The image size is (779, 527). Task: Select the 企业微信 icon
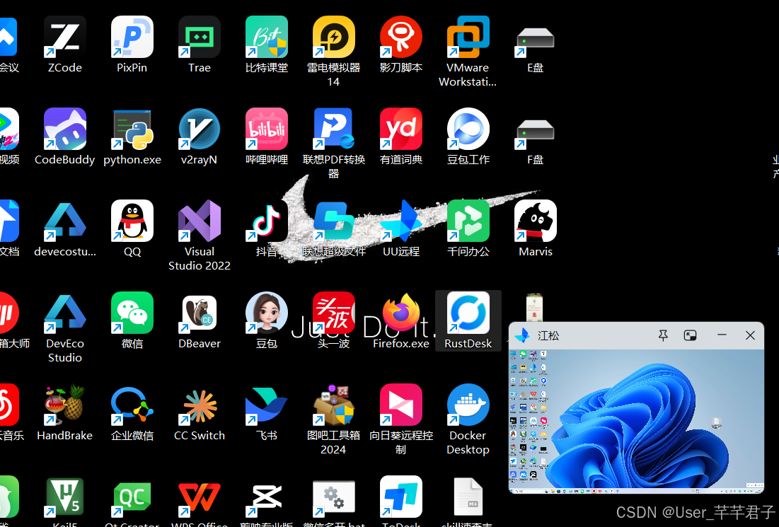(x=132, y=405)
